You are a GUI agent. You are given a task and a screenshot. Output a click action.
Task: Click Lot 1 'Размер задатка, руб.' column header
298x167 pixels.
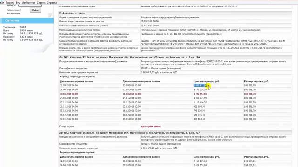tap(257, 81)
